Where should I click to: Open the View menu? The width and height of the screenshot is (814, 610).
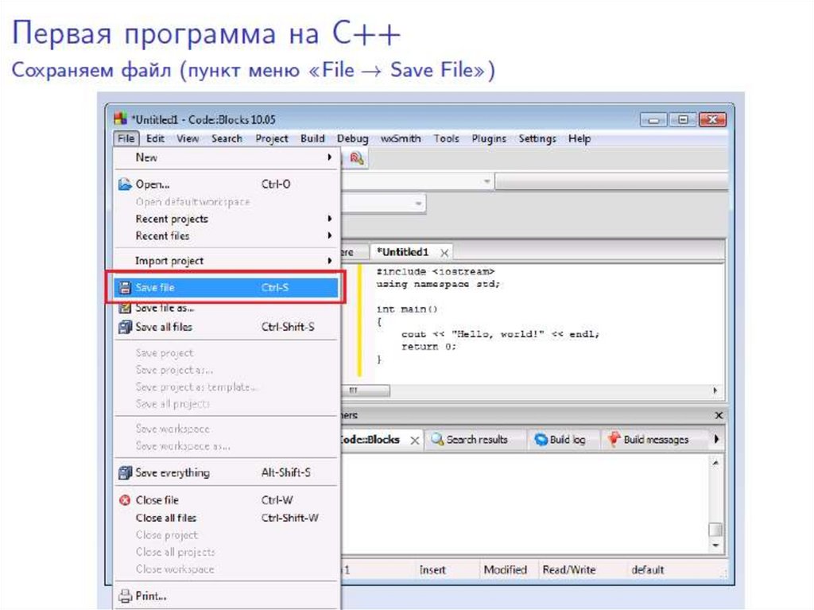pos(188,138)
